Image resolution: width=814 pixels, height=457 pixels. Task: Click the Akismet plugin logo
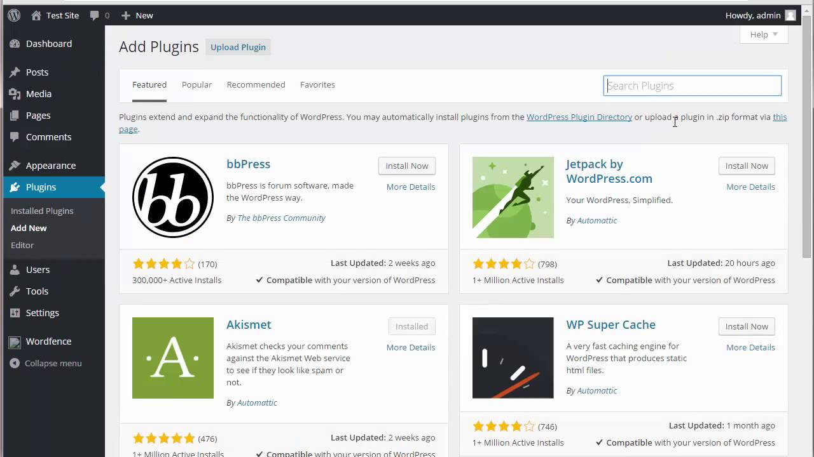(173, 358)
